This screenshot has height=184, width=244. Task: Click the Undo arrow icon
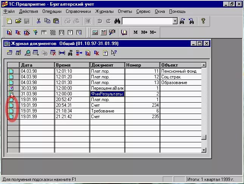[x=100, y=21]
